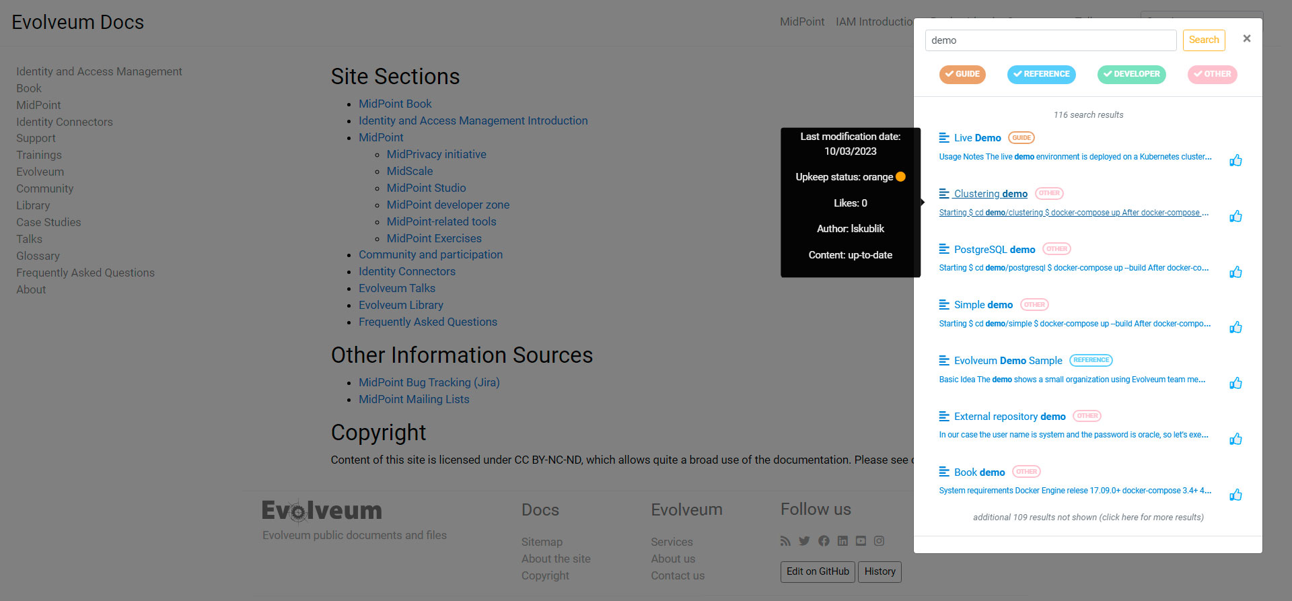Open MidPoint Mailing Lists link

(x=414, y=399)
